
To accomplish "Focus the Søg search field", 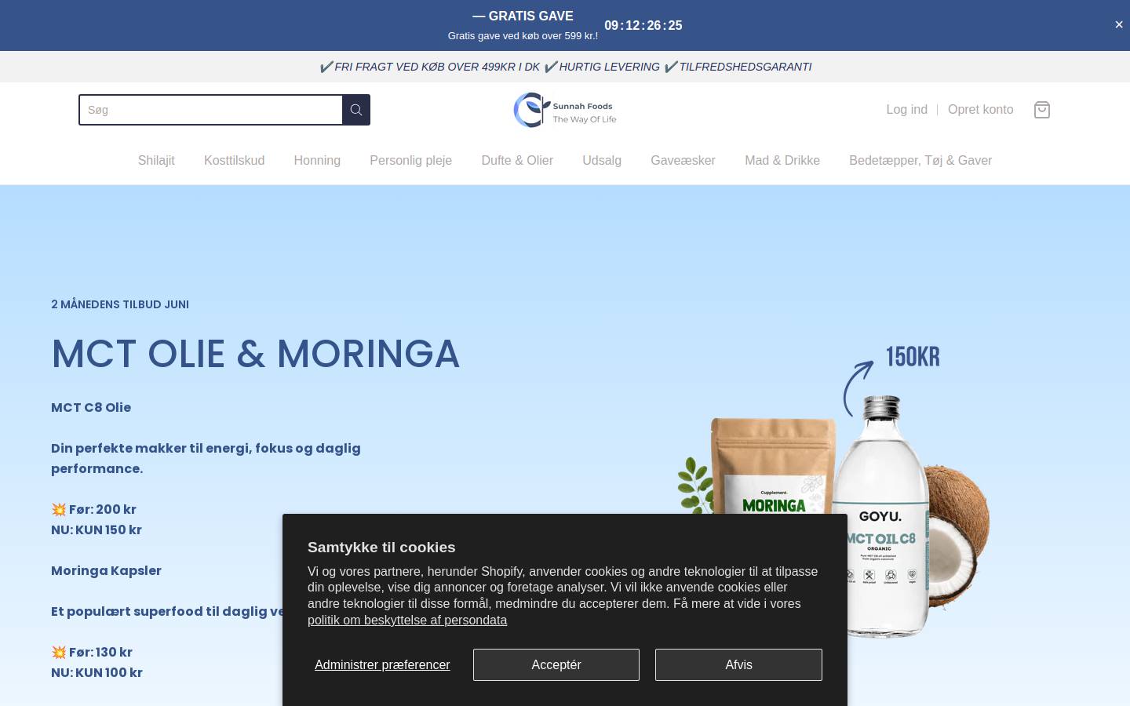I will coord(210,110).
